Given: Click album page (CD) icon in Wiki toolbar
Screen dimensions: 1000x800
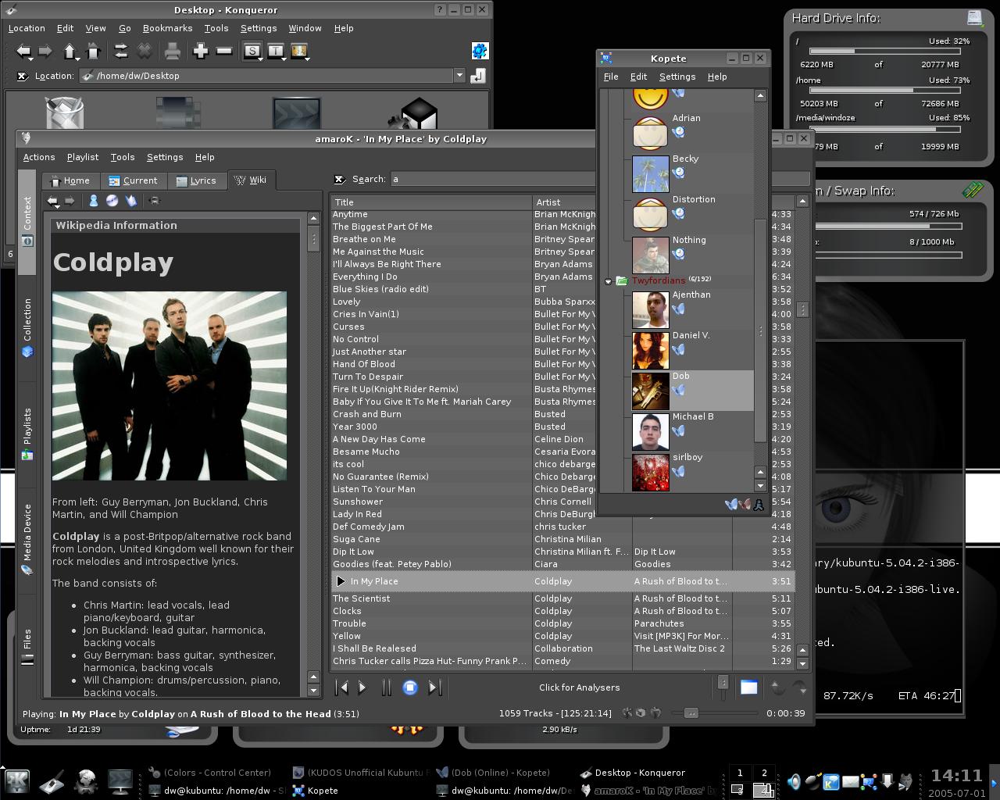Looking at the screenshot, I should [x=112, y=201].
